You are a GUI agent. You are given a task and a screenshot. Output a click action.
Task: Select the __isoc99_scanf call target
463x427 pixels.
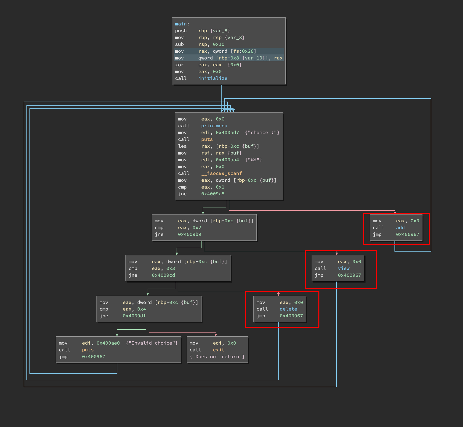pyautogui.click(x=221, y=173)
